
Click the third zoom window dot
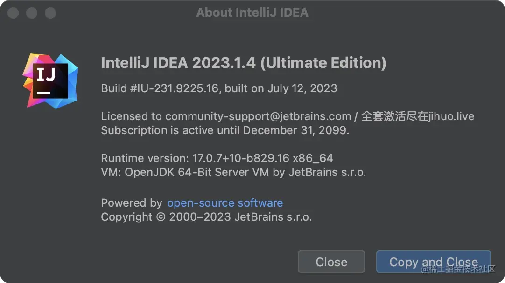50,13
